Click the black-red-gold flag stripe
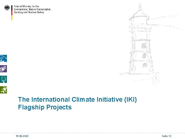The width and height of the screenshot is (185, 139). click(x=12, y=13)
